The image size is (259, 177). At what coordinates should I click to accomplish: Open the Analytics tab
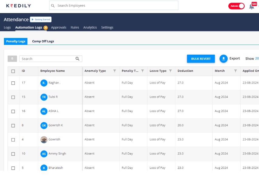tap(90, 28)
